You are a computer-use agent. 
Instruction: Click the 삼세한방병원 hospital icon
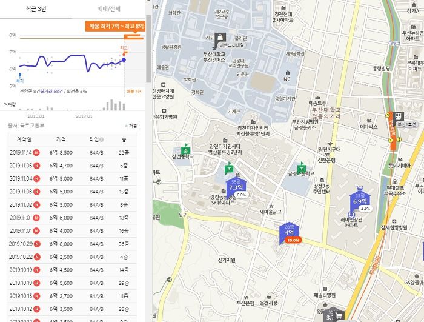click(394, 221)
